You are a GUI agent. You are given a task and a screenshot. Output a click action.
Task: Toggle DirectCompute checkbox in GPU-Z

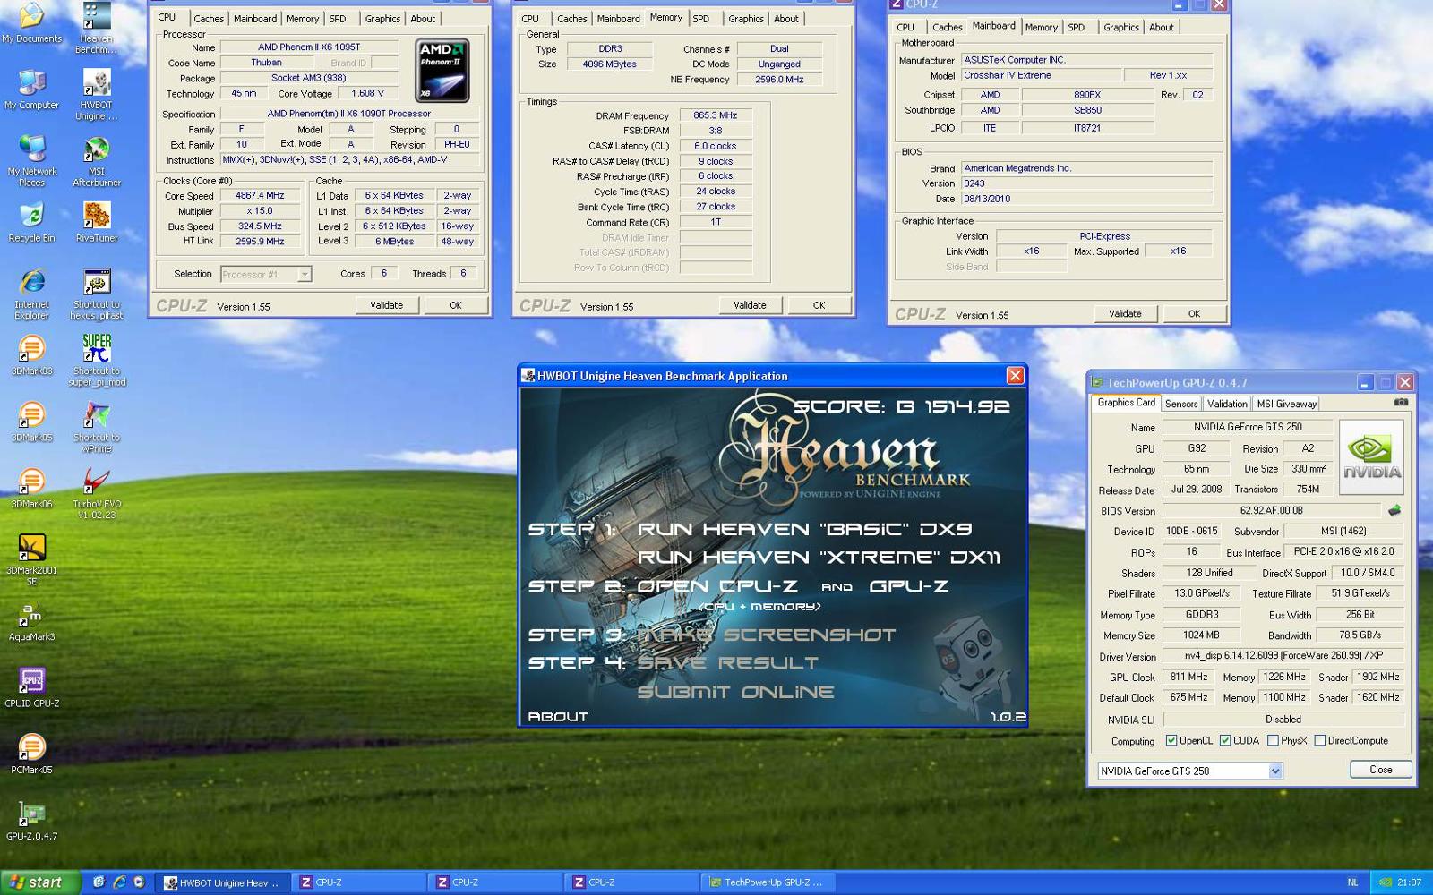tap(1319, 741)
